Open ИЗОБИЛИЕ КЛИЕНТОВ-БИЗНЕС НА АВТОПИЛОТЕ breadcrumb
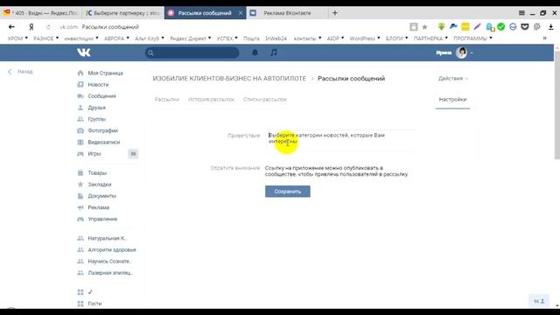Viewport: 560px width, 315px height. click(229, 79)
